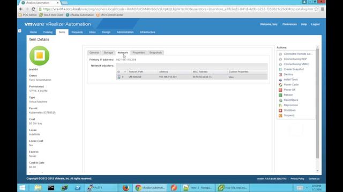Image resolution: width=343 pixels, height=192 pixels.
Task: Click View under Custom Properties
Action: [x=231, y=77]
